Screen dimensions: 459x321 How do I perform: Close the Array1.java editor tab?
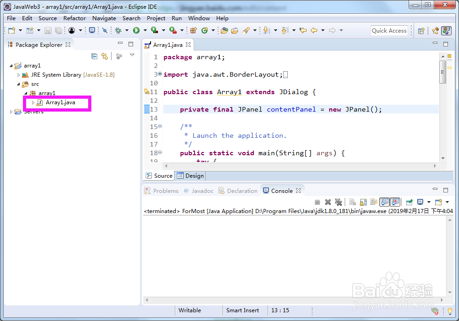[188, 45]
